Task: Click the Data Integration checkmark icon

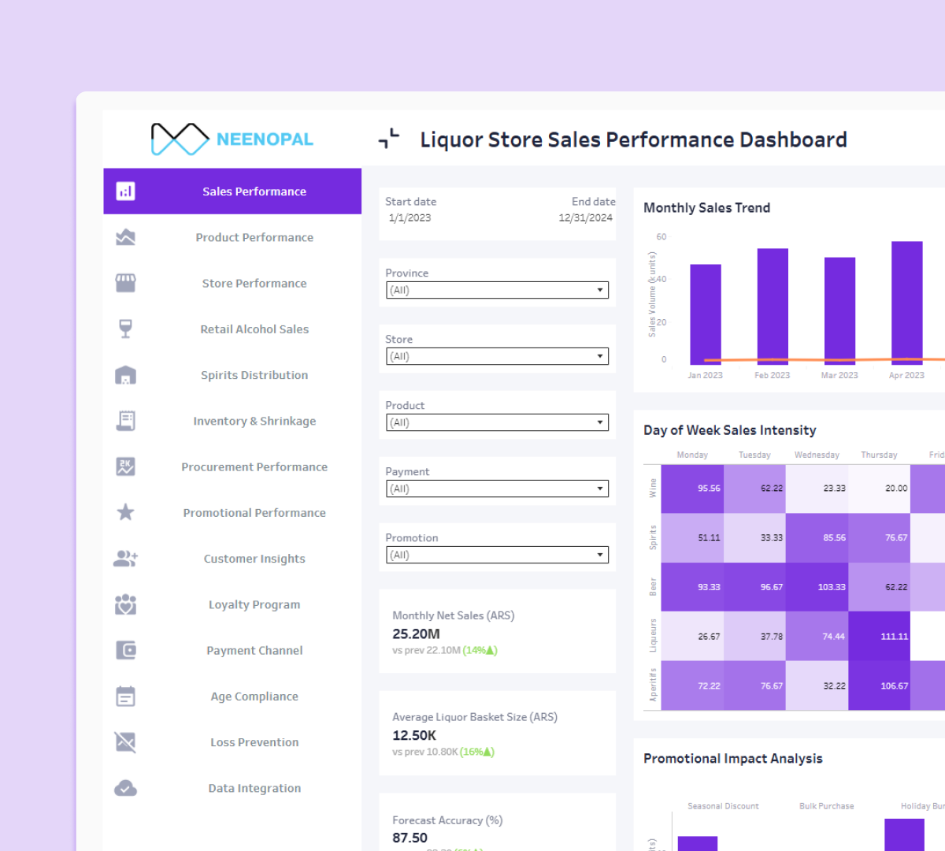Action: click(125, 787)
